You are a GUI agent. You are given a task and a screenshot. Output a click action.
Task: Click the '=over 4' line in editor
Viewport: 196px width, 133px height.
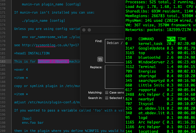tap(21, 69)
